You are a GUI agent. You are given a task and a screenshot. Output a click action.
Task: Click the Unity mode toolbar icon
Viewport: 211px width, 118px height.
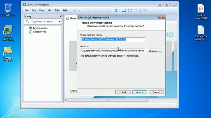[136, 10]
